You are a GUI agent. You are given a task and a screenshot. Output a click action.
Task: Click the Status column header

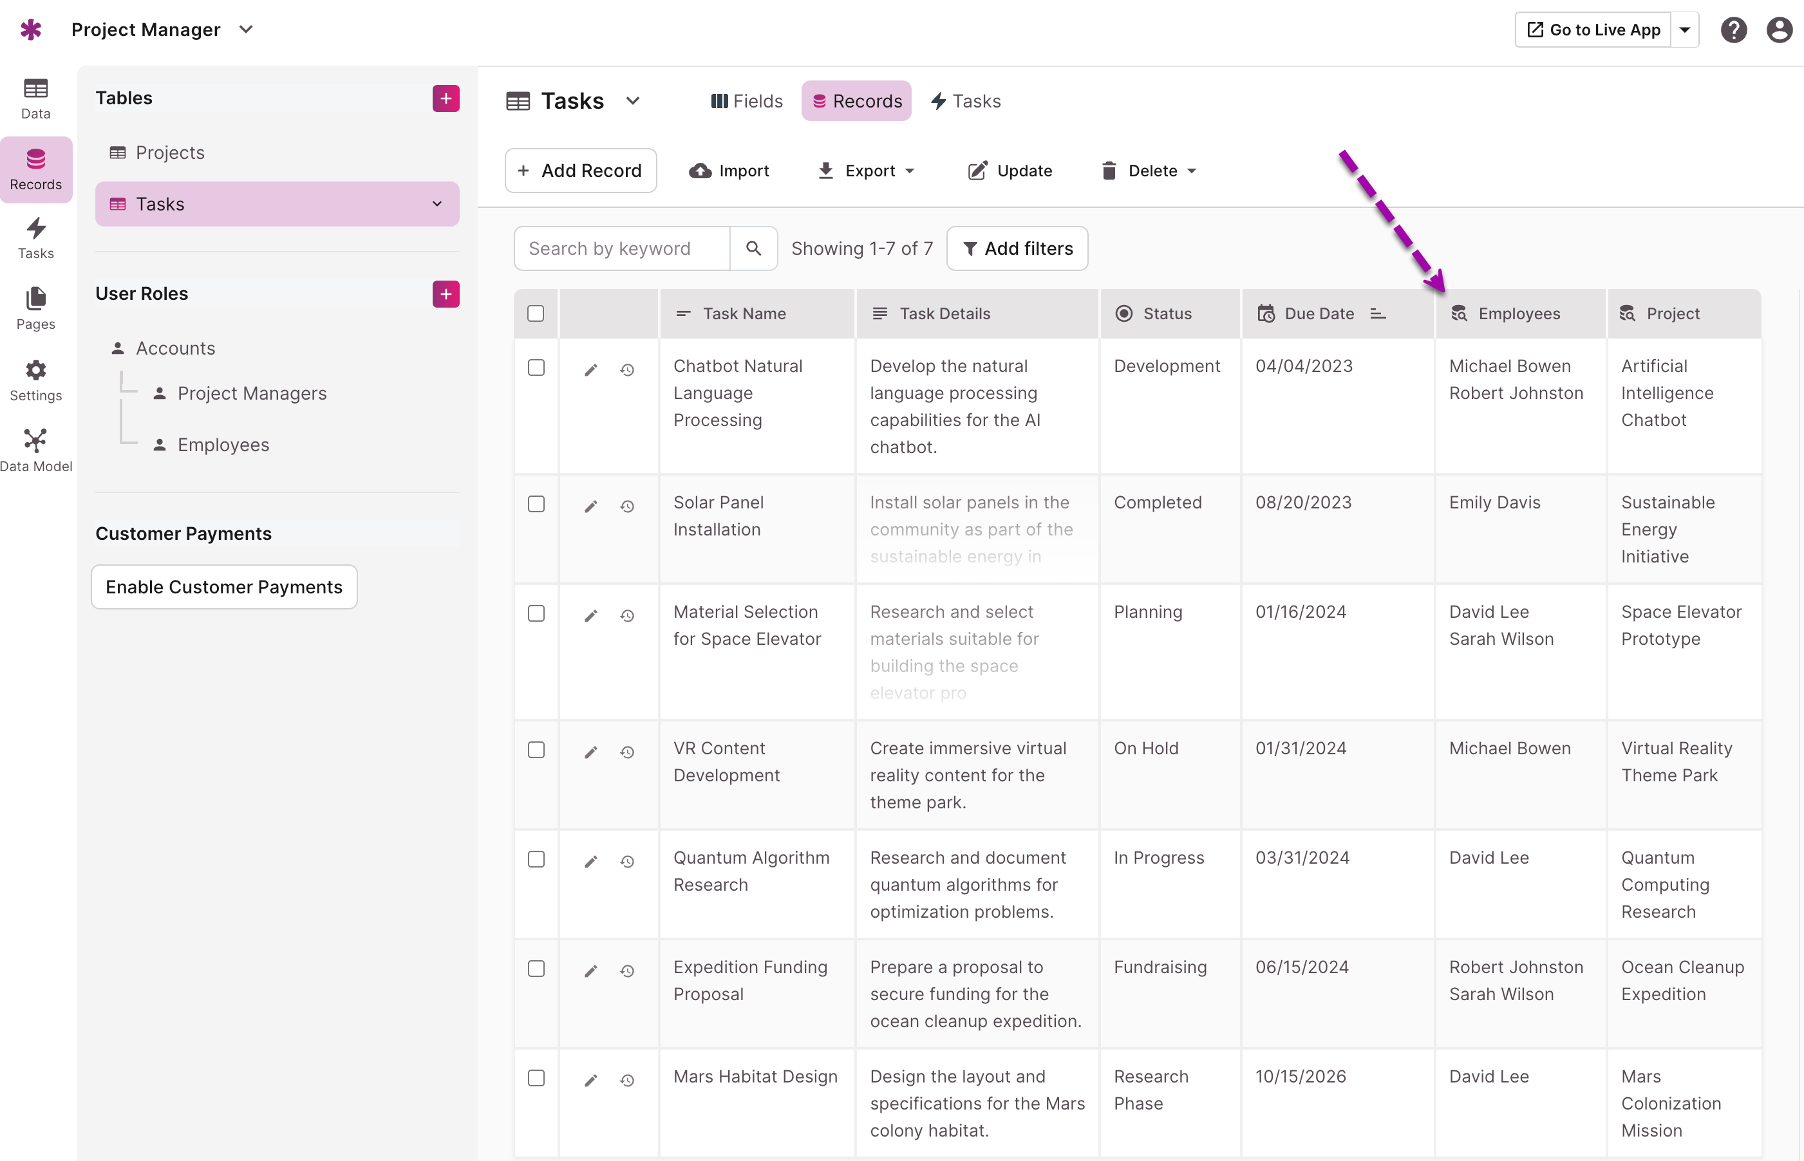(x=1170, y=313)
